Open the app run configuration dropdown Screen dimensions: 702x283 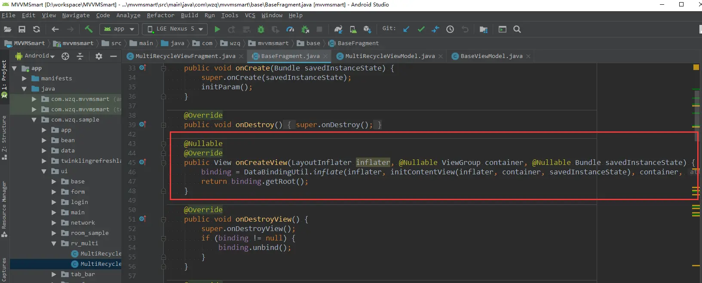pos(119,29)
